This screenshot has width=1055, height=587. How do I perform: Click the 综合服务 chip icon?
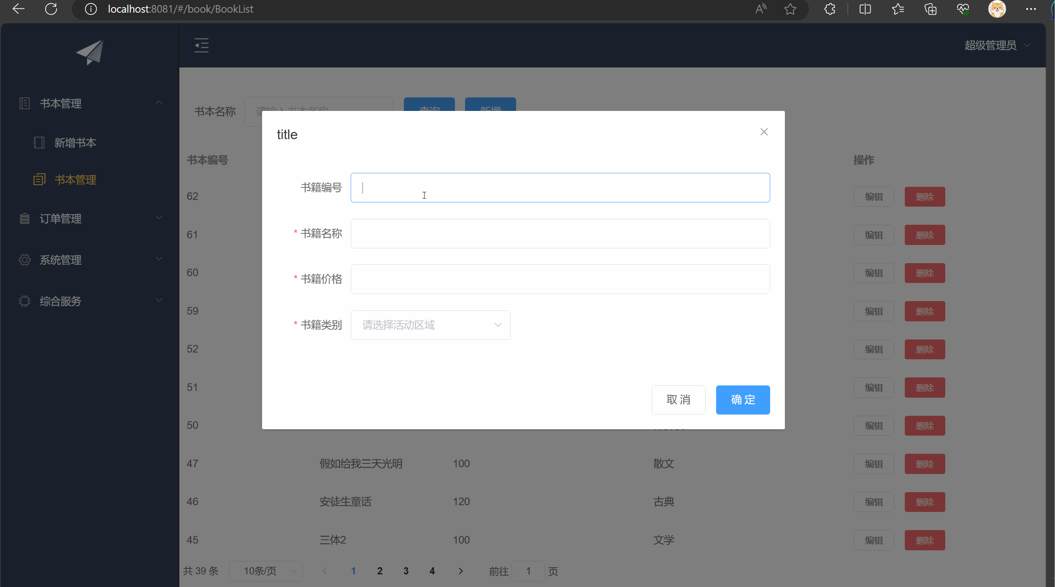pos(24,301)
